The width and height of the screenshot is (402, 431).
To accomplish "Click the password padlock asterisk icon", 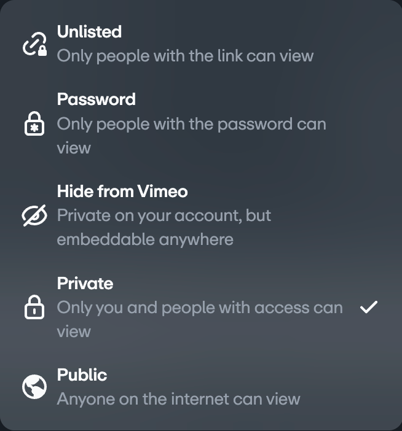I will (x=34, y=124).
